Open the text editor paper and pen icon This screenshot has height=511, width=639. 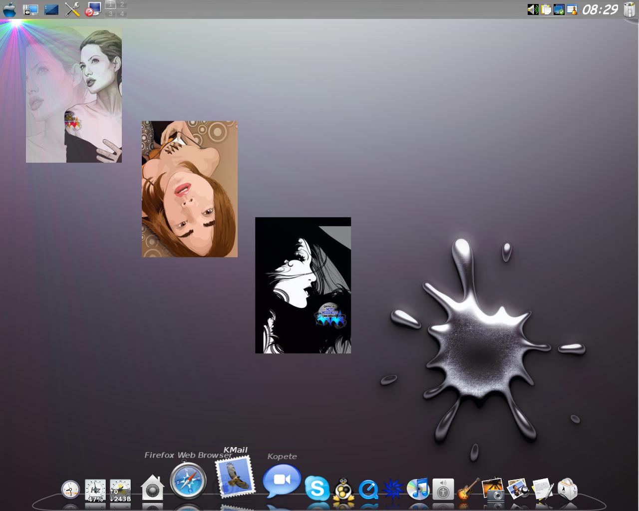(543, 489)
